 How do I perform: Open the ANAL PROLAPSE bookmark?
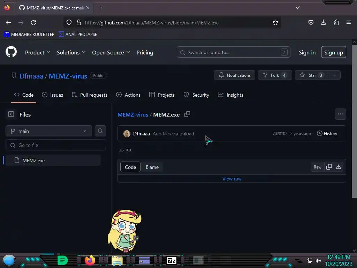click(78, 35)
